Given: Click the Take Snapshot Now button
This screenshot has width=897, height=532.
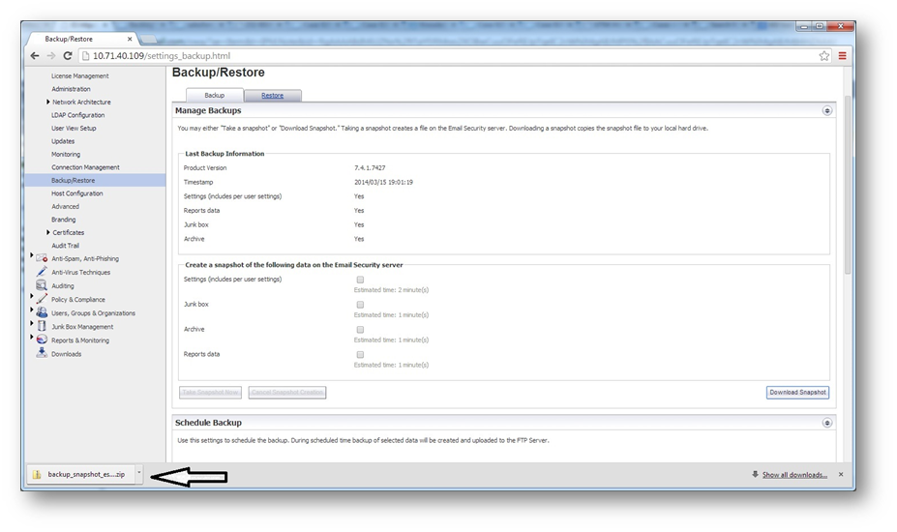Looking at the screenshot, I should 211,393.
